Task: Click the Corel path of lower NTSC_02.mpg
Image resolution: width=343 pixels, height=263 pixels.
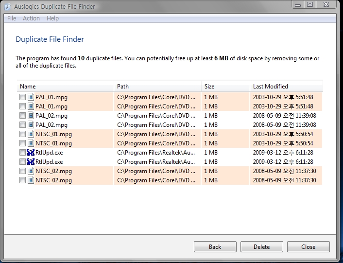Action: [x=156, y=180]
